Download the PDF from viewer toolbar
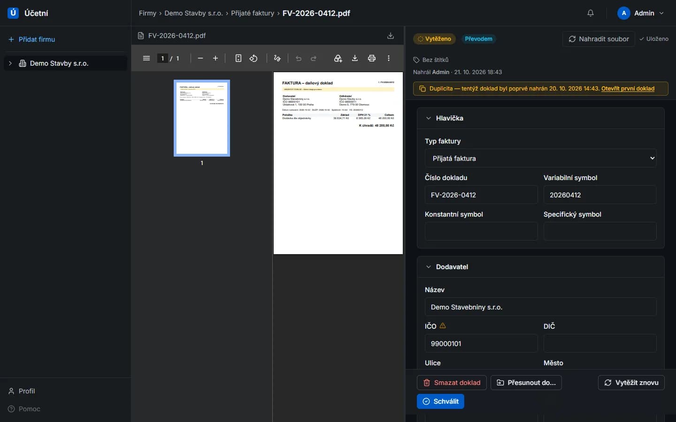Viewport: 676px width, 422px height. [x=355, y=58]
